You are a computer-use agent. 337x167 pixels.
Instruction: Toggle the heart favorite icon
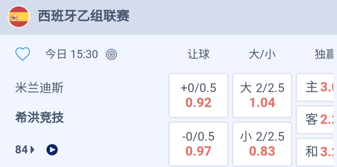pos(23,55)
